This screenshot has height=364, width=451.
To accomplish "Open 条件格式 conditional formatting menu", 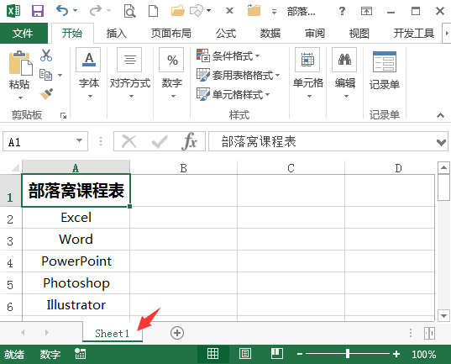I will [228, 55].
